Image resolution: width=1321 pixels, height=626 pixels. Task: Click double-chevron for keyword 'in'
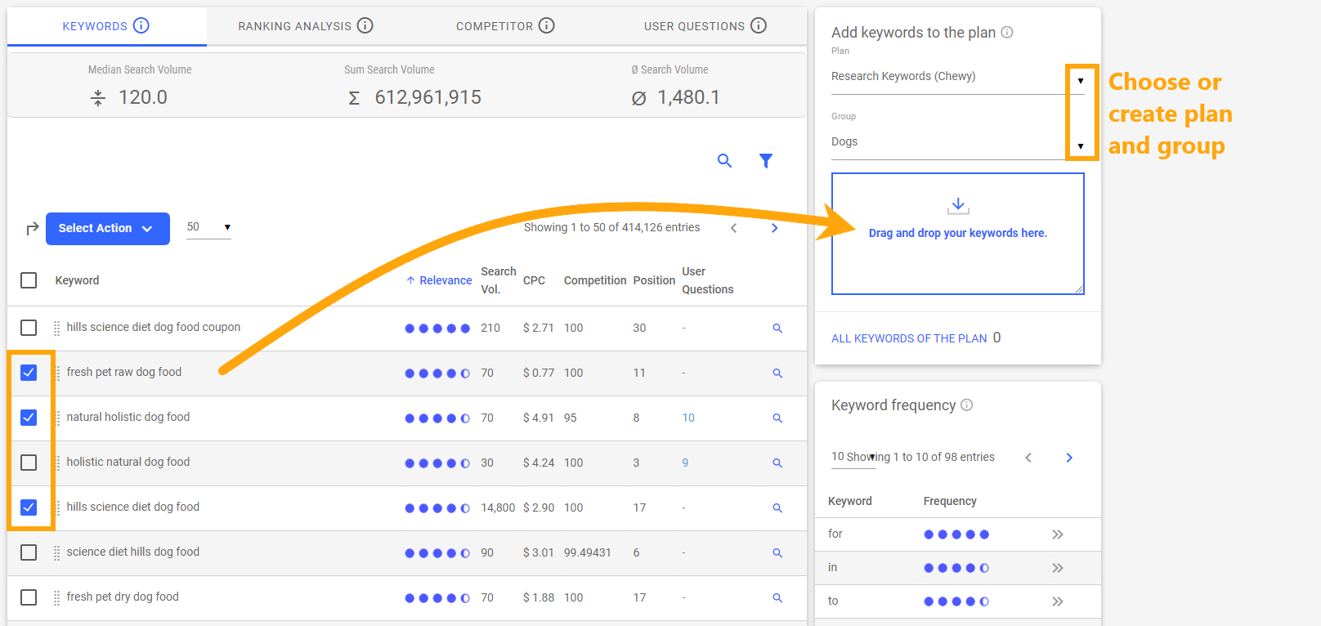click(1058, 568)
